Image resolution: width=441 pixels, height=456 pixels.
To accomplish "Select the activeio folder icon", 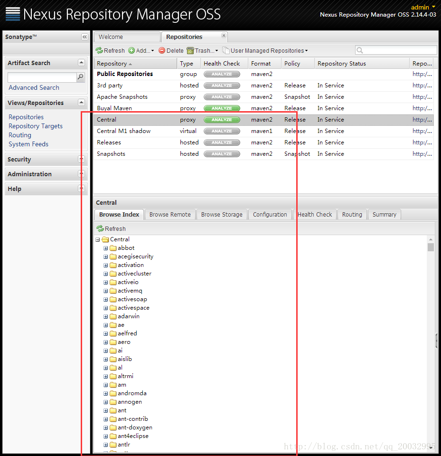I will coord(113,282).
